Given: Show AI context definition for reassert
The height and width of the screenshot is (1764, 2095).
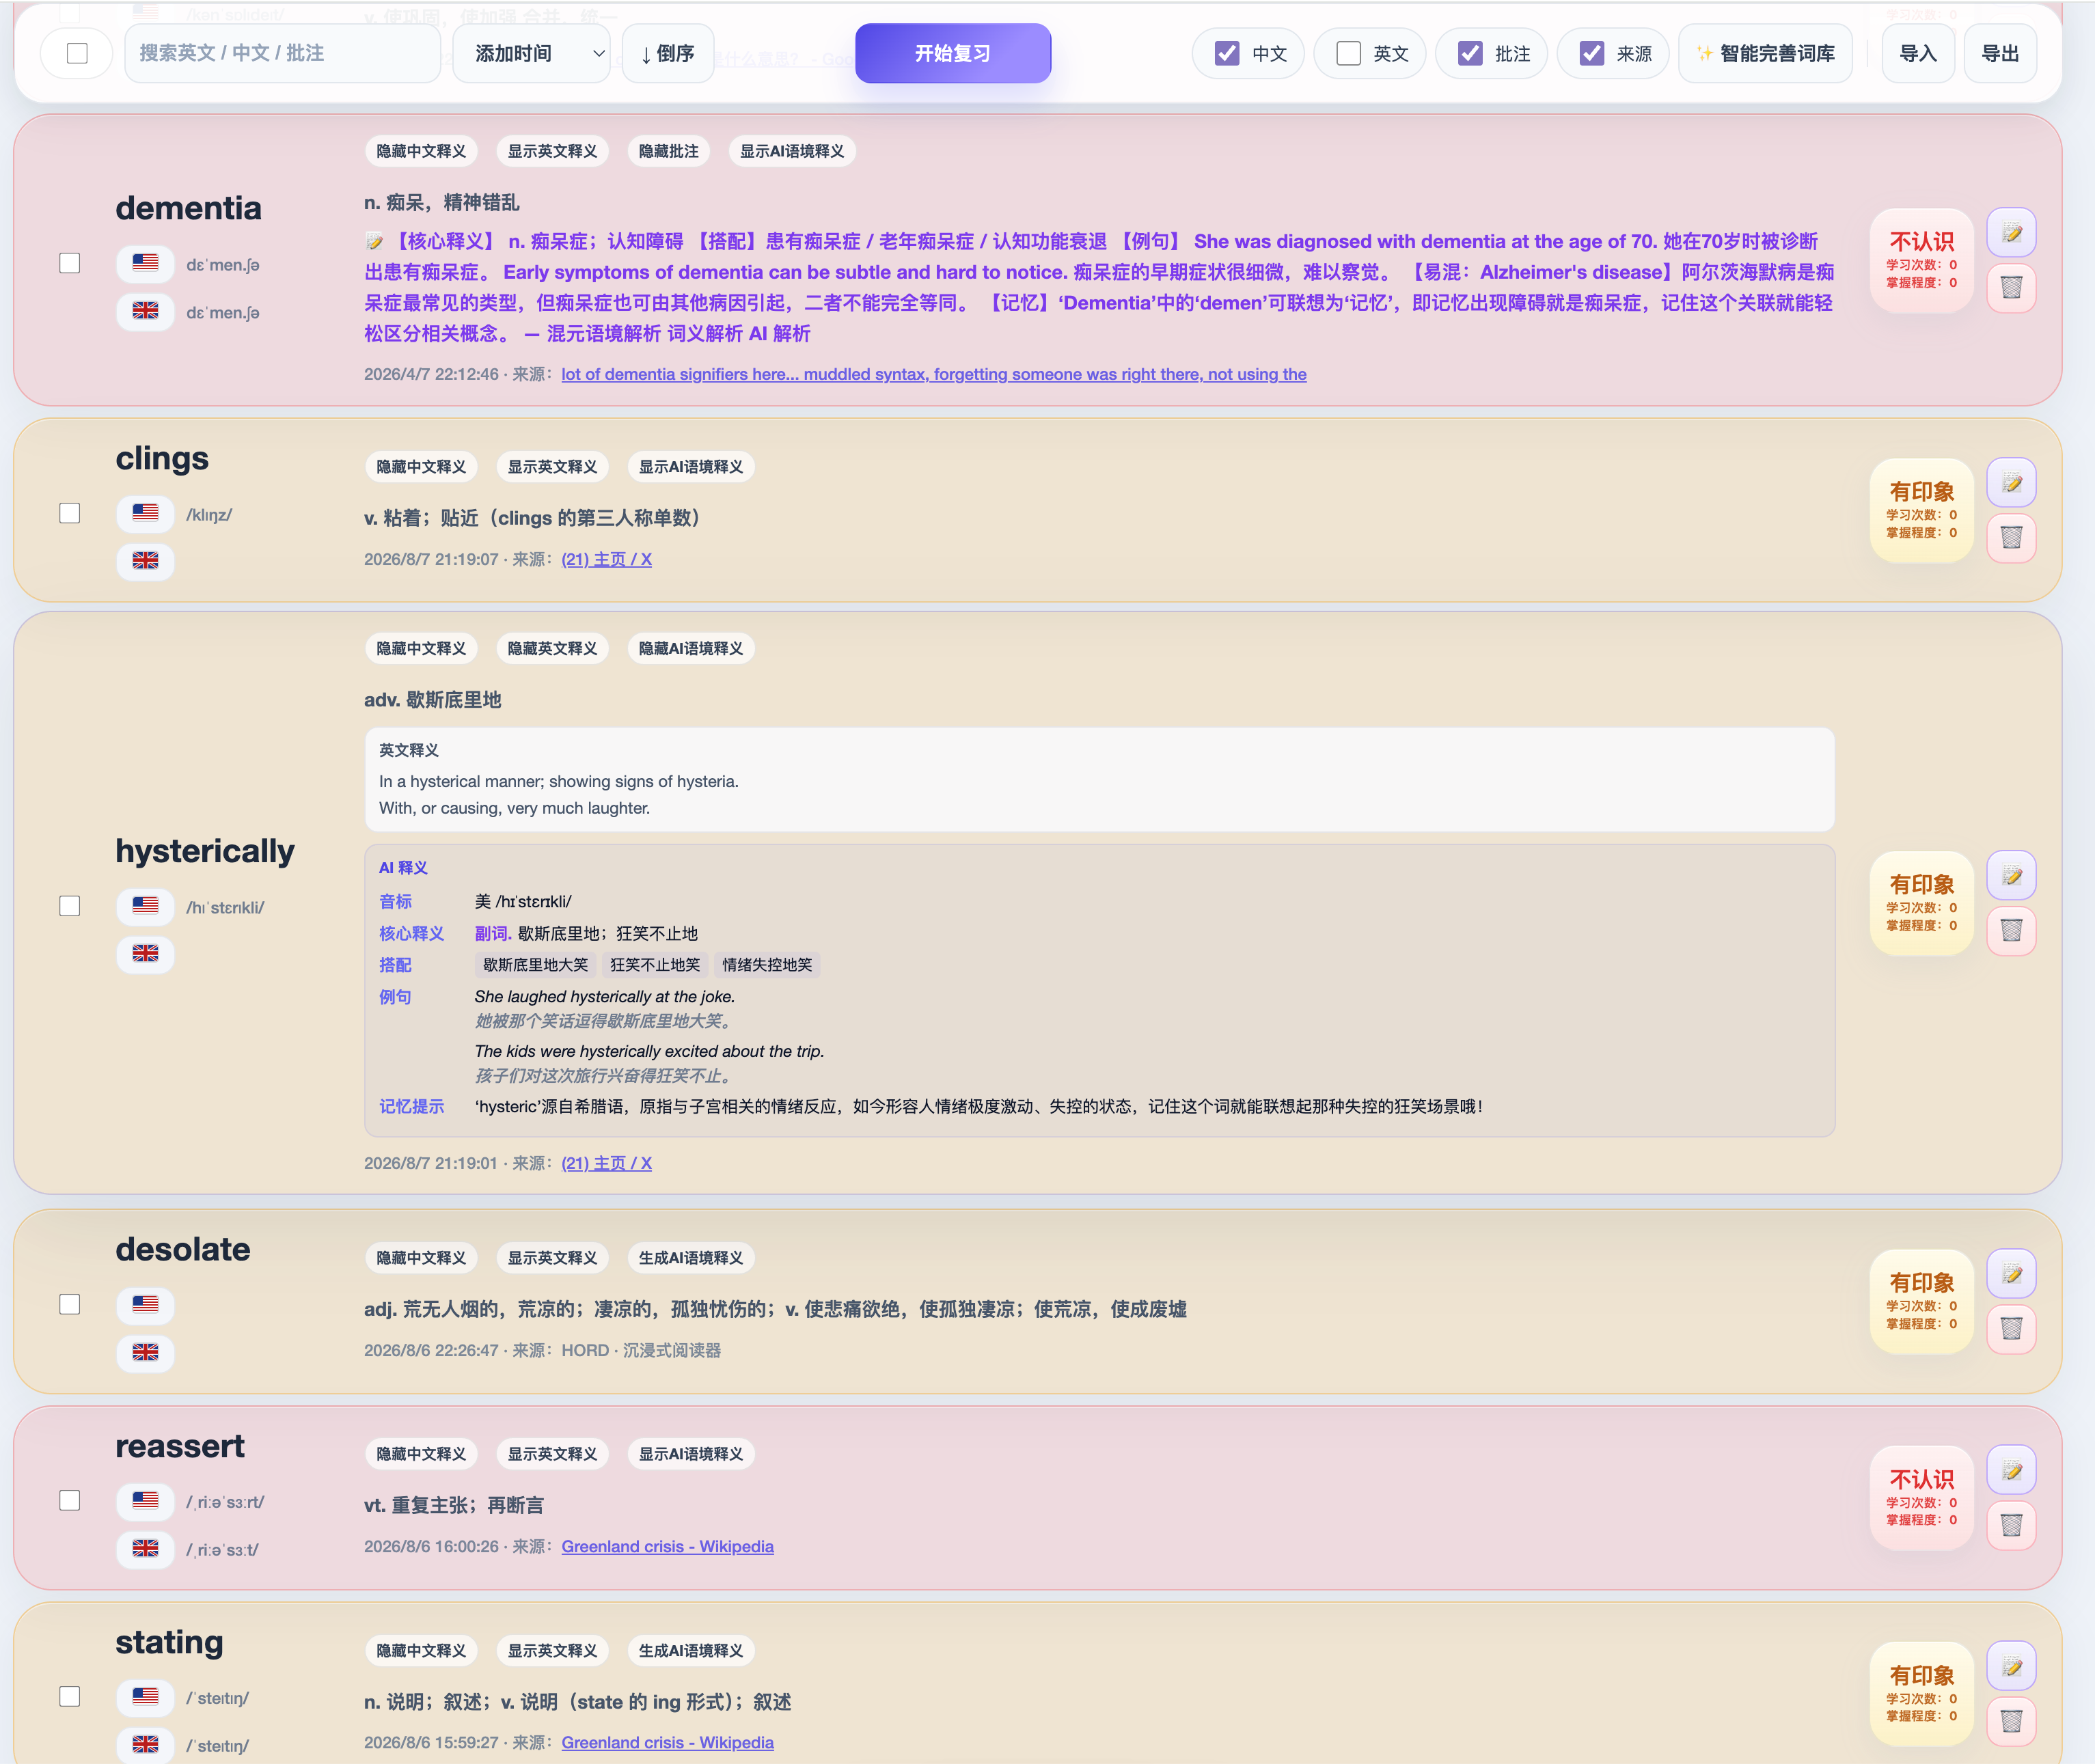Looking at the screenshot, I should tap(691, 1454).
